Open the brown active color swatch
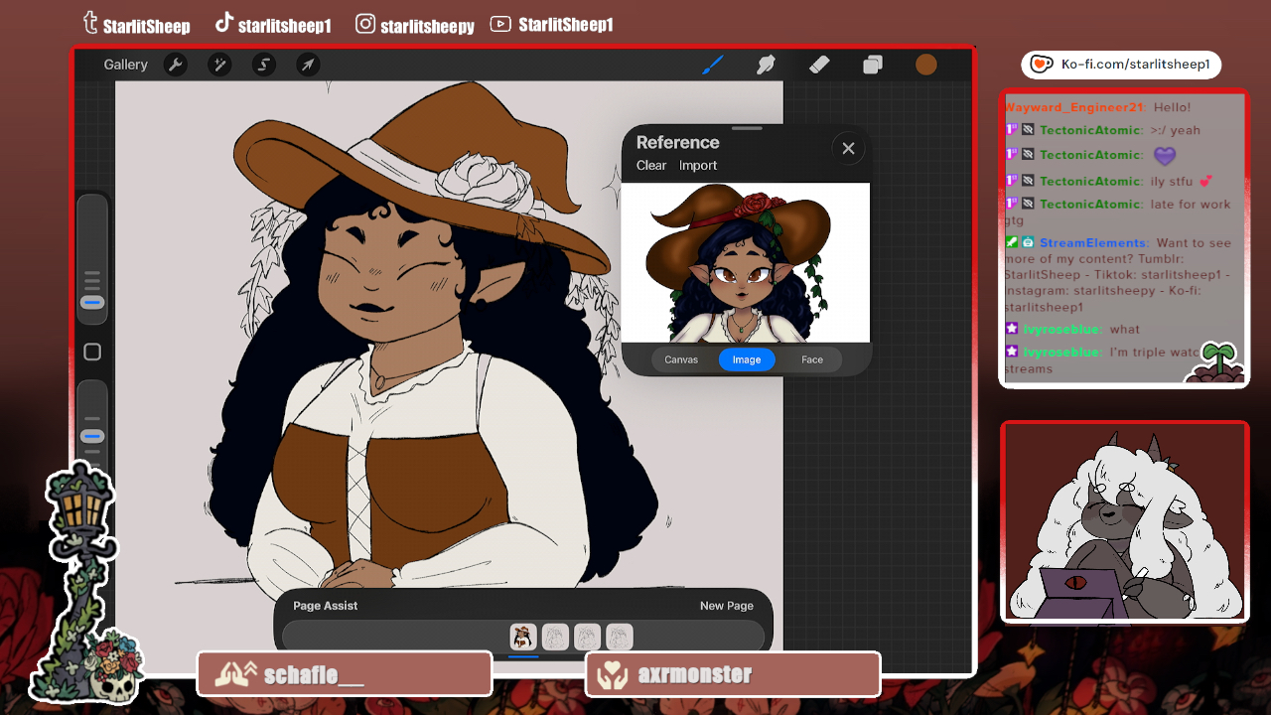The height and width of the screenshot is (715, 1271). point(925,65)
